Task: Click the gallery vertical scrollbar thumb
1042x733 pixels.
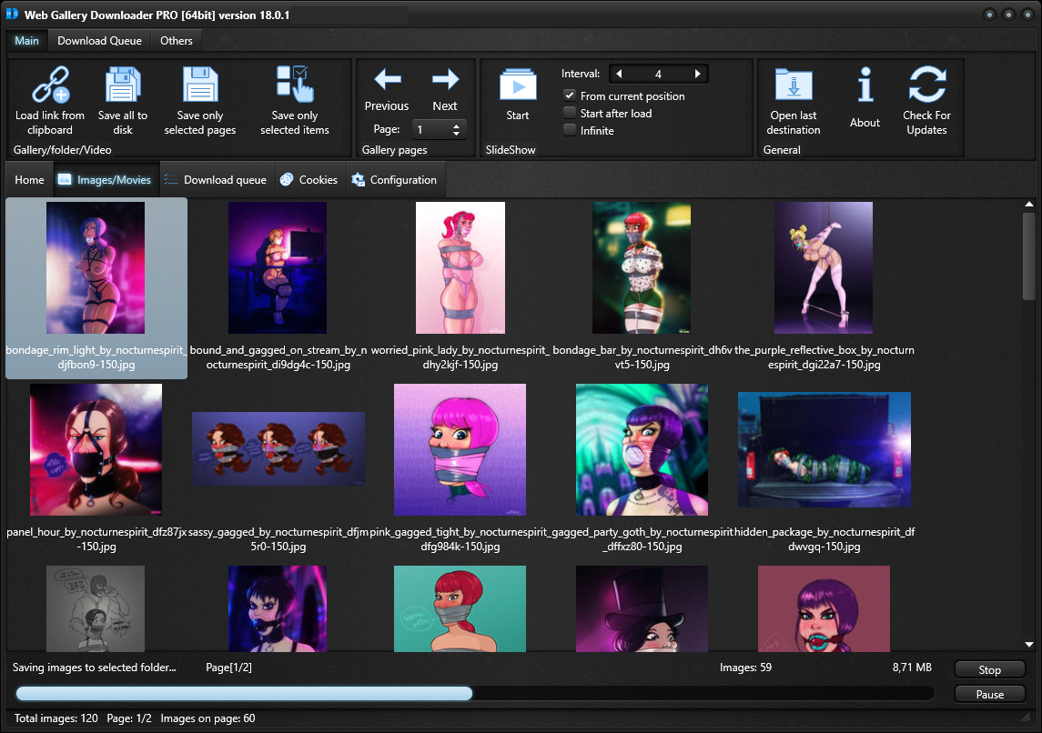Action: point(1028,256)
